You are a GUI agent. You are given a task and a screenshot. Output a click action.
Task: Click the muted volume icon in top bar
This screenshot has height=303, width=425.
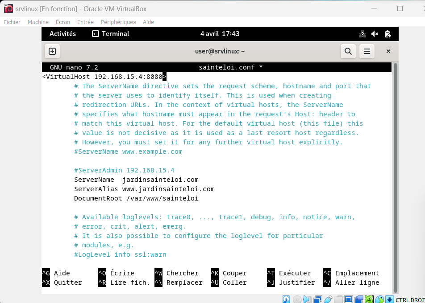(x=375, y=34)
